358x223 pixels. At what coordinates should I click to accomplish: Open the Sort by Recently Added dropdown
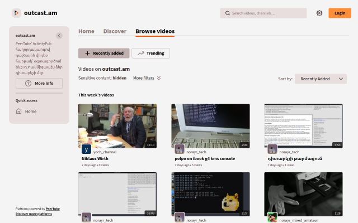[321, 79]
